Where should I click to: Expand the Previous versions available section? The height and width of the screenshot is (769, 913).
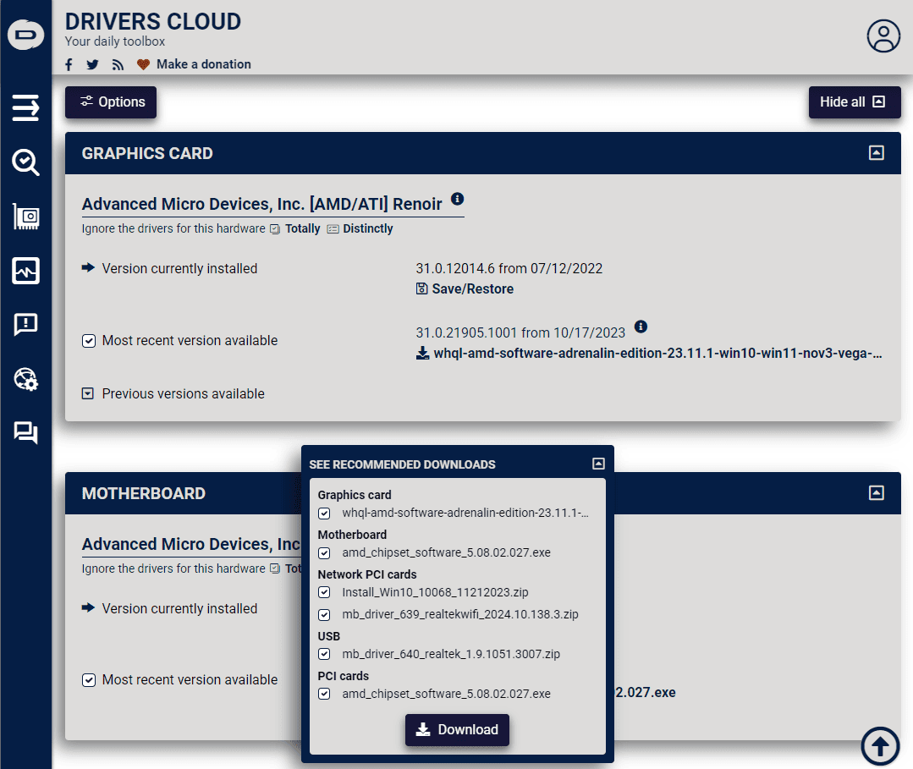click(88, 393)
